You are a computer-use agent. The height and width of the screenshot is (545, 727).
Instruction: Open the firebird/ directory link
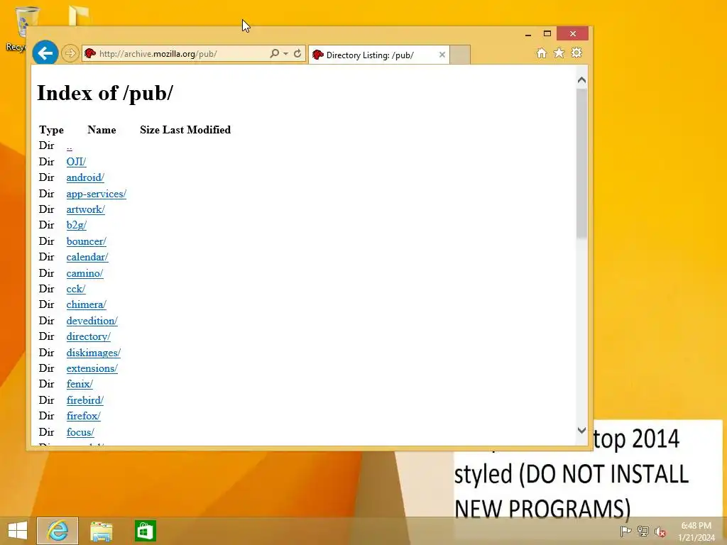tap(85, 400)
